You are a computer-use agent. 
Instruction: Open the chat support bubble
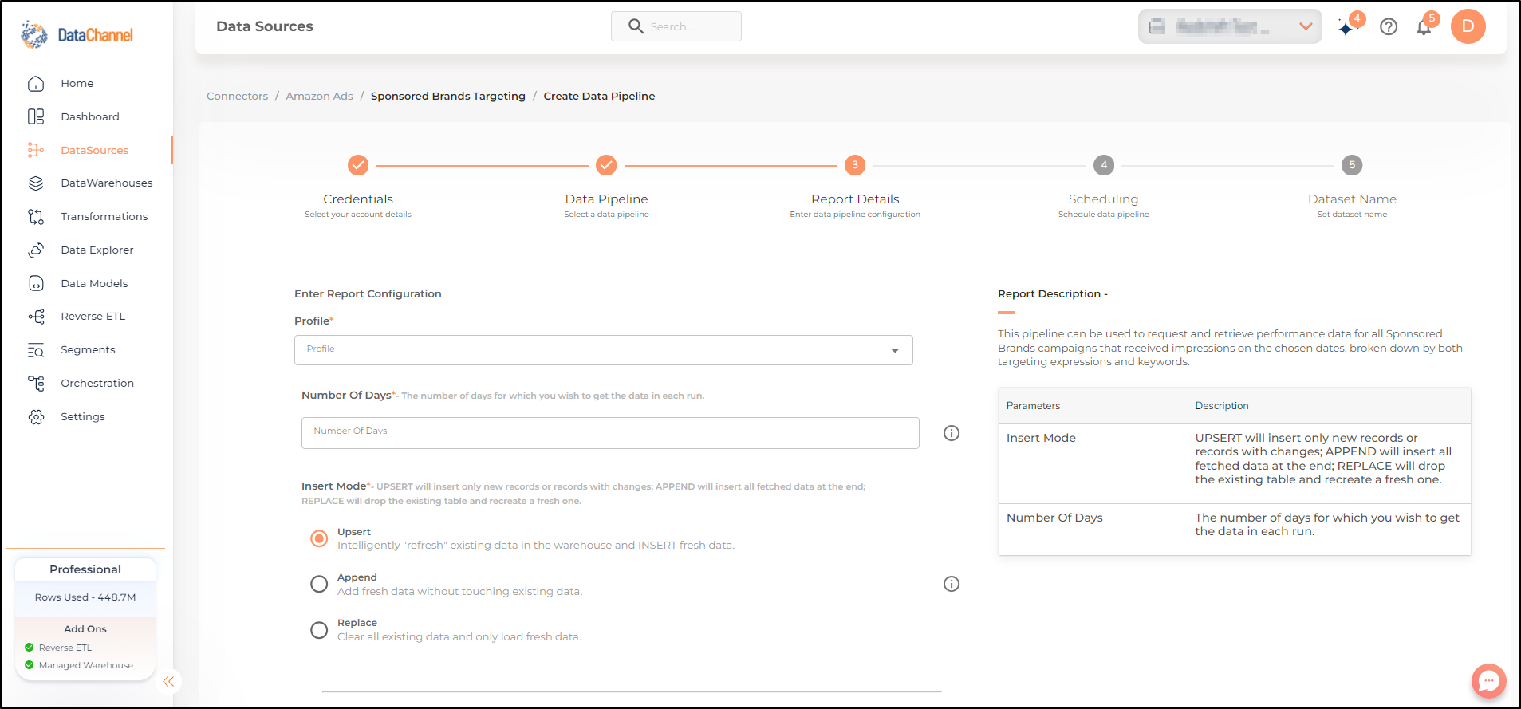tap(1488, 681)
